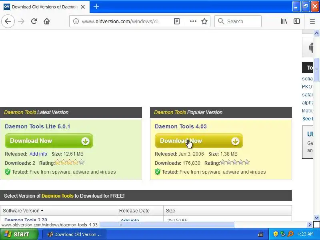Screen dimensions: 320x240
Task: Click the taskbar clock showing 4:23 AM
Action: tap(305, 234)
